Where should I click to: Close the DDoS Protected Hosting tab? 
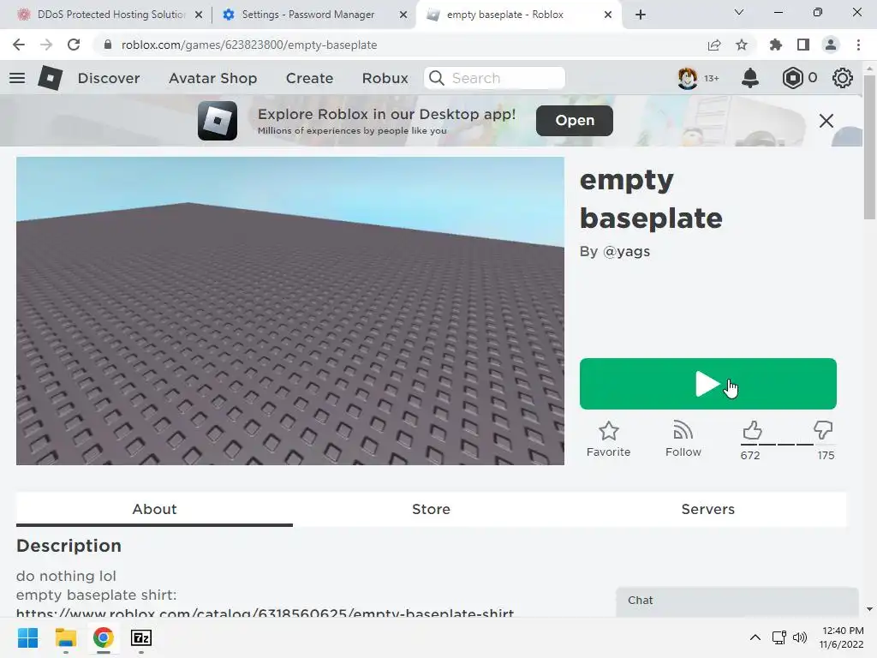pyautogui.click(x=199, y=15)
